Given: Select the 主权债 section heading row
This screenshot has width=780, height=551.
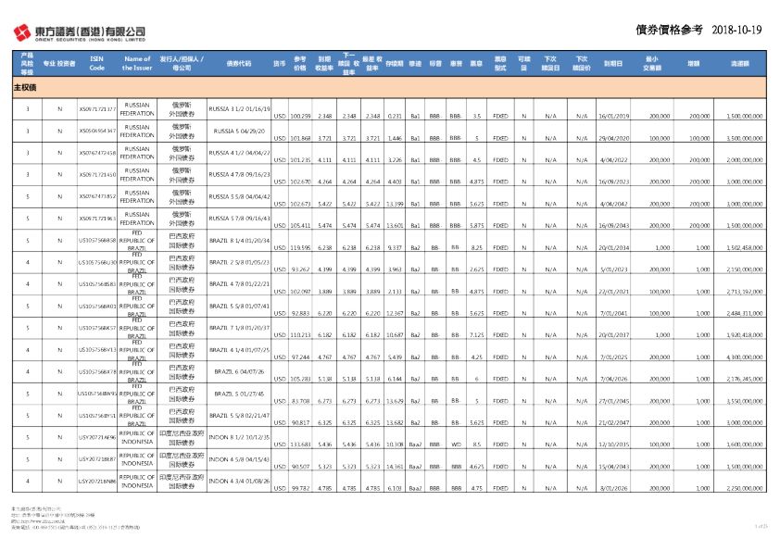Looking at the screenshot, I should [x=26, y=86].
